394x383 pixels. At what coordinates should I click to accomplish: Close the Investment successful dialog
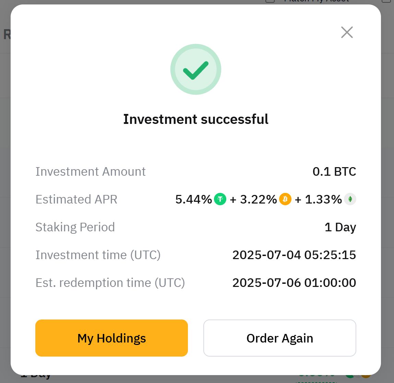point(347,32)
